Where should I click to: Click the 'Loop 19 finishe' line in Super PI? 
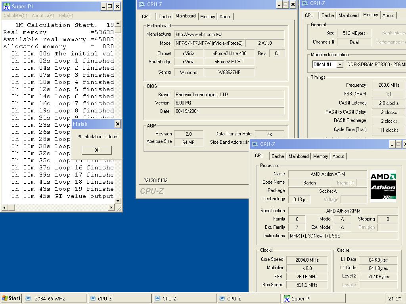[x=62, y=189]
